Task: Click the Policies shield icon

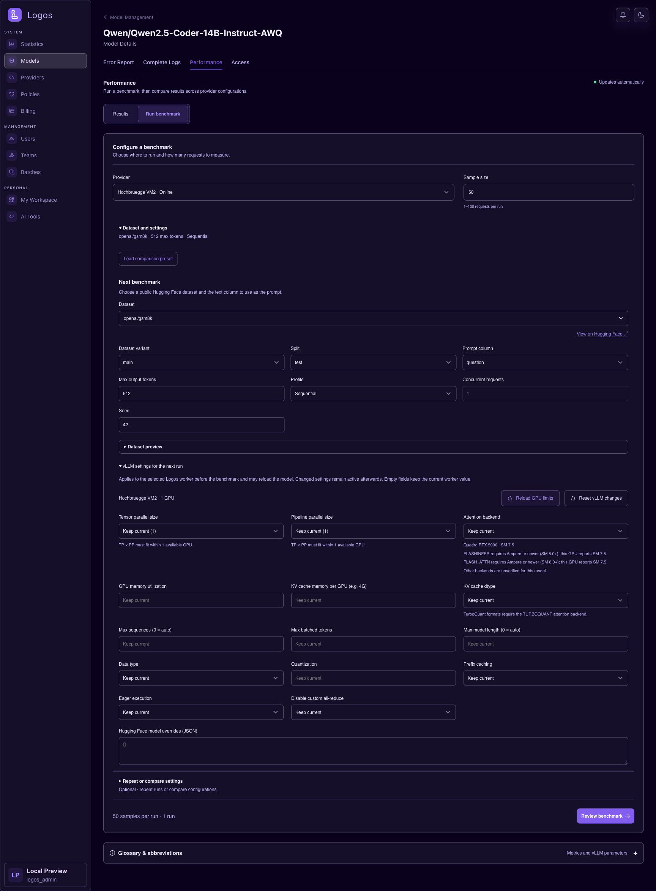Action: click(x=12, y=94)
